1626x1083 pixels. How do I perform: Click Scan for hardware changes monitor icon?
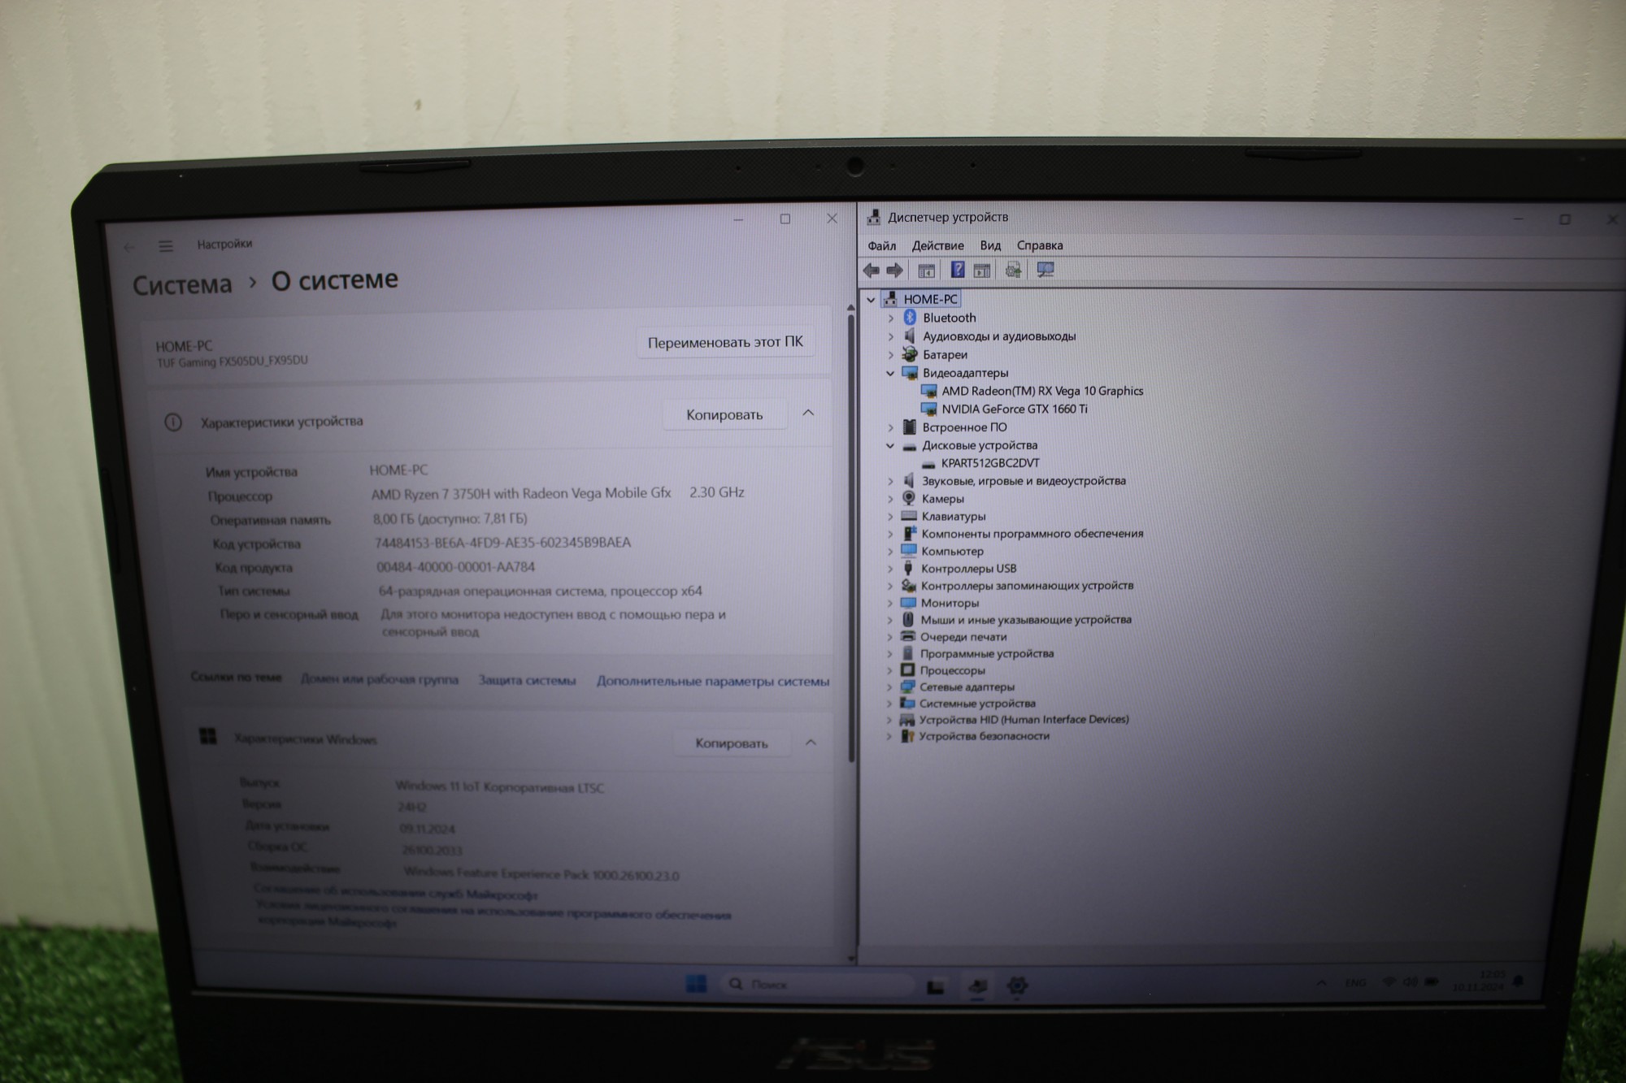pos(1046,270)
